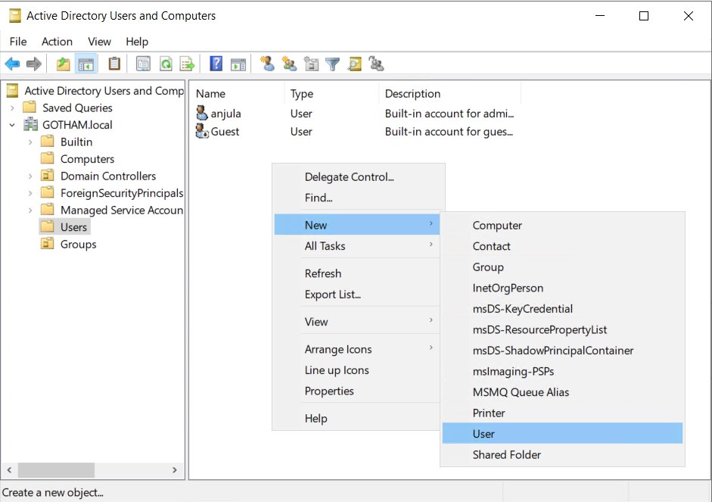
Task: Click the tree pane horizontal scrollbar right arrow
Action: coord(176,470)
